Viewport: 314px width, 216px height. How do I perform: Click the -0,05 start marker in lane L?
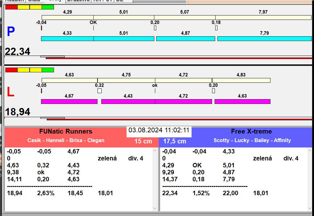tap(41, 91)
